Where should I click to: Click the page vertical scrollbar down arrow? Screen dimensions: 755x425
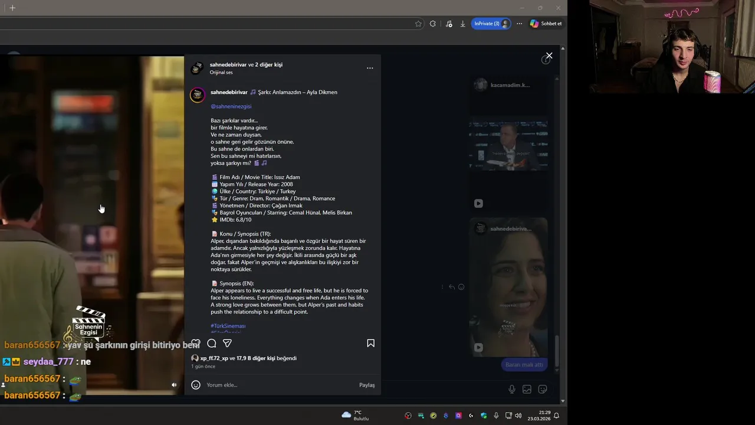tap(563, 401)
